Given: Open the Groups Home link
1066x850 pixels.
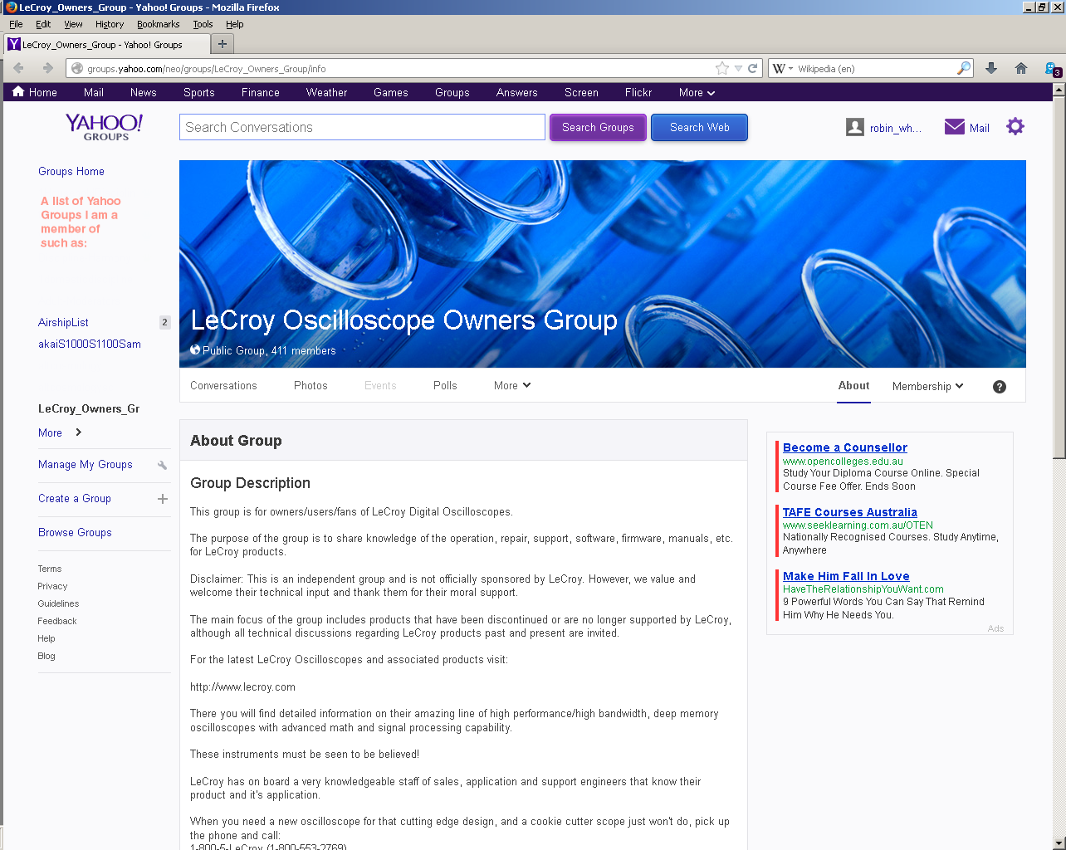Looking at the screenshot, I should (71, 172).
